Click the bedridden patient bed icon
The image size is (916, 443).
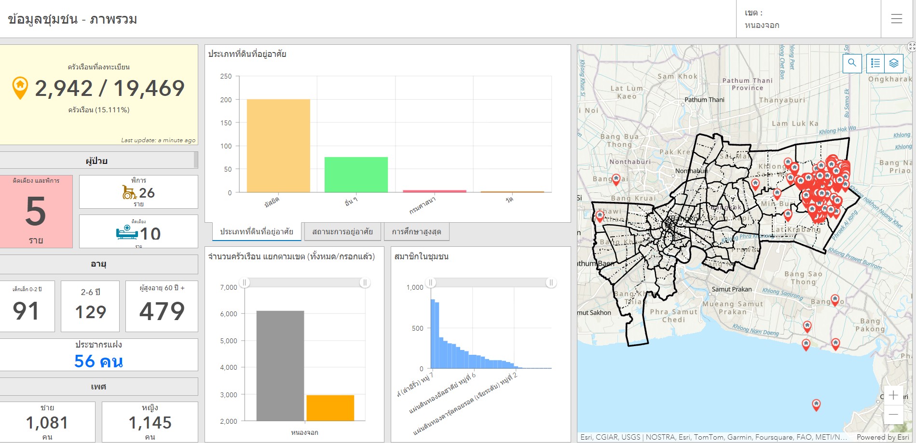pos(127,233)
